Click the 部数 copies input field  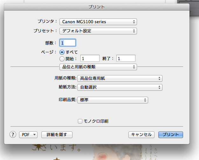point(67,43)
